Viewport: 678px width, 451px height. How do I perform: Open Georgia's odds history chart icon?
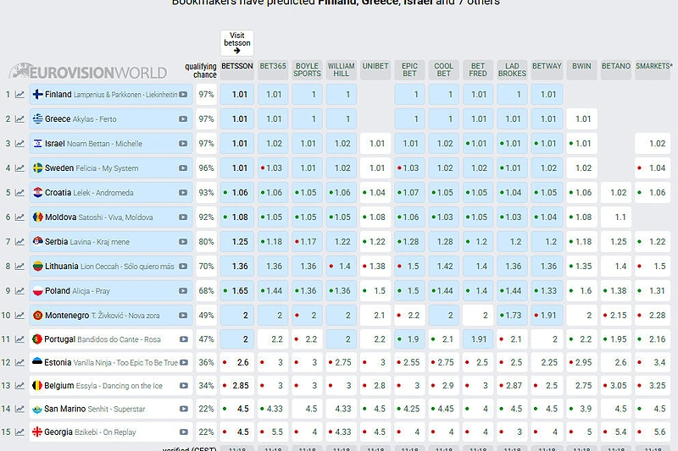19,432
